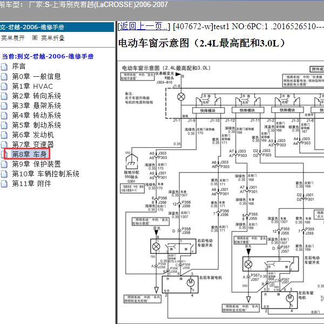The image size is (324, 324).
Task: Open chapter 第2章 转向系统
Action: click(x=36, y=96)
